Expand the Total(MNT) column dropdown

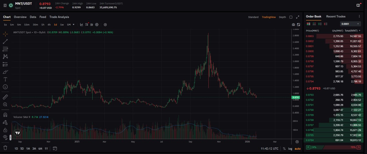360,31
